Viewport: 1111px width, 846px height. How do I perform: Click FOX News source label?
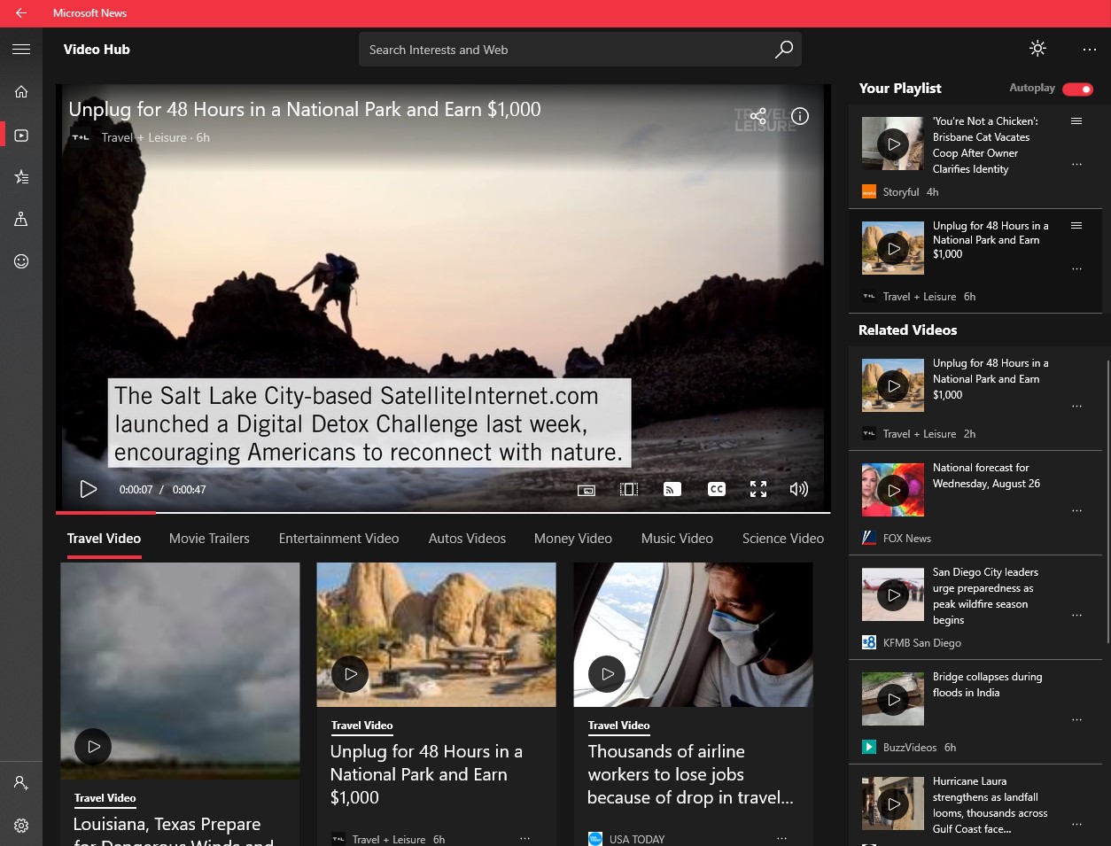[906, 539]
